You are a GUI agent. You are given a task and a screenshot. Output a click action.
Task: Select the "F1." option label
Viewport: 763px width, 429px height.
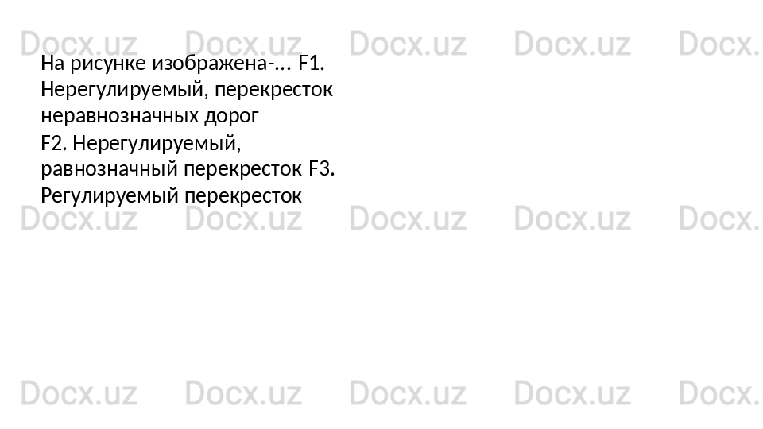[316, 63]
